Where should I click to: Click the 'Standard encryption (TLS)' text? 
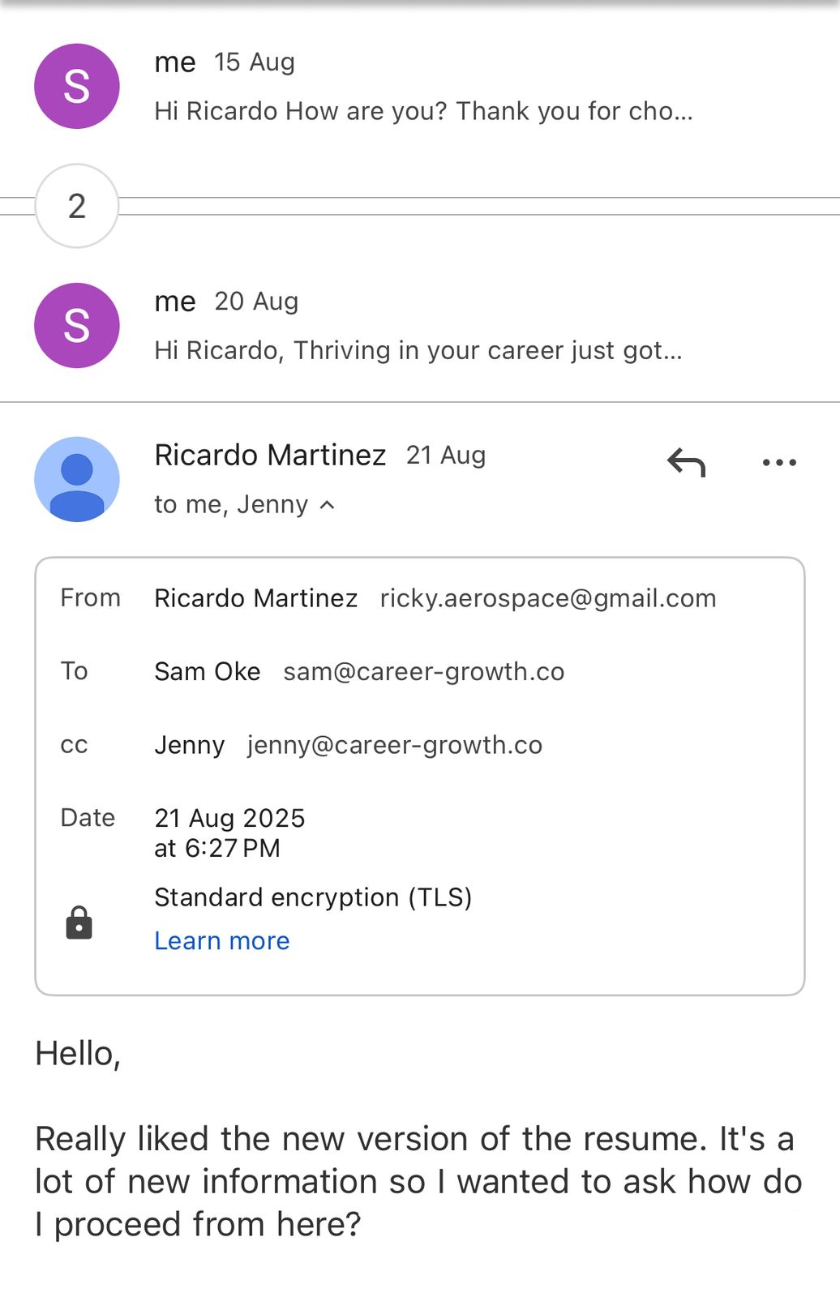pyautogui.click(x=313, y=897)
